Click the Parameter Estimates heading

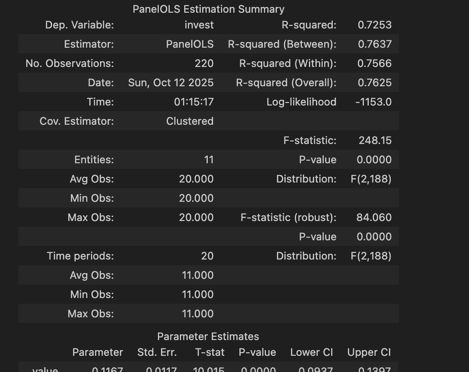(x=208, y=337)
